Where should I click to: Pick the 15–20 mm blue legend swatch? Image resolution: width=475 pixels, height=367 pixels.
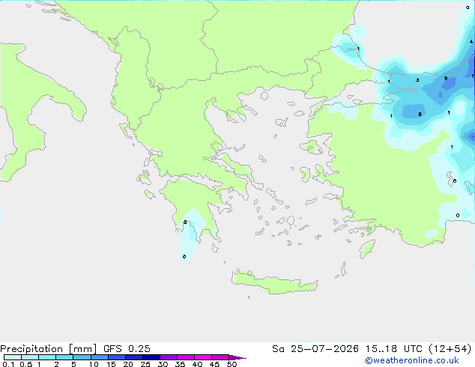tap(117, 357)
